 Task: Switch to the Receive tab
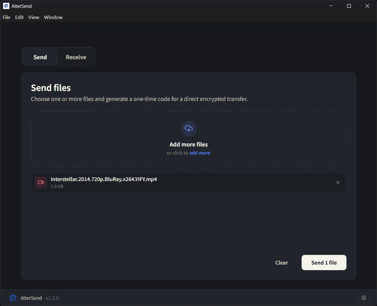tap(76, 57)
